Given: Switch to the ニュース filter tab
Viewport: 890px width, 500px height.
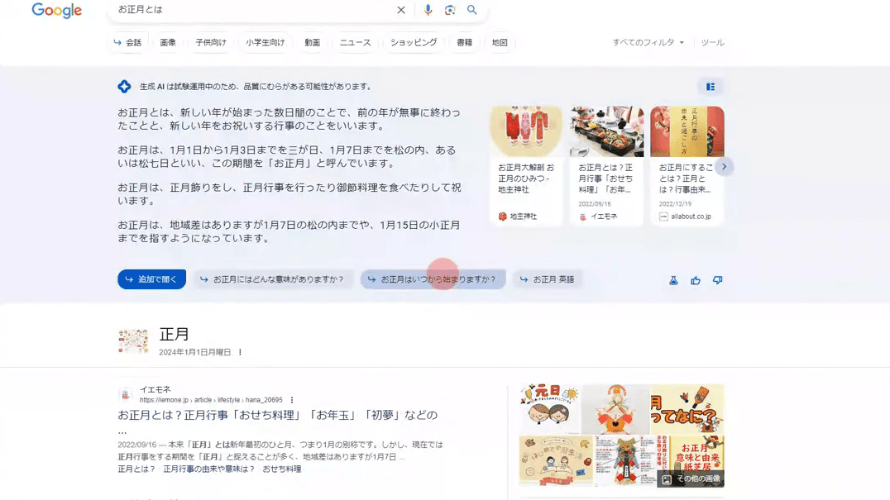Looking at the screenshot, I should tap(356, 42).
